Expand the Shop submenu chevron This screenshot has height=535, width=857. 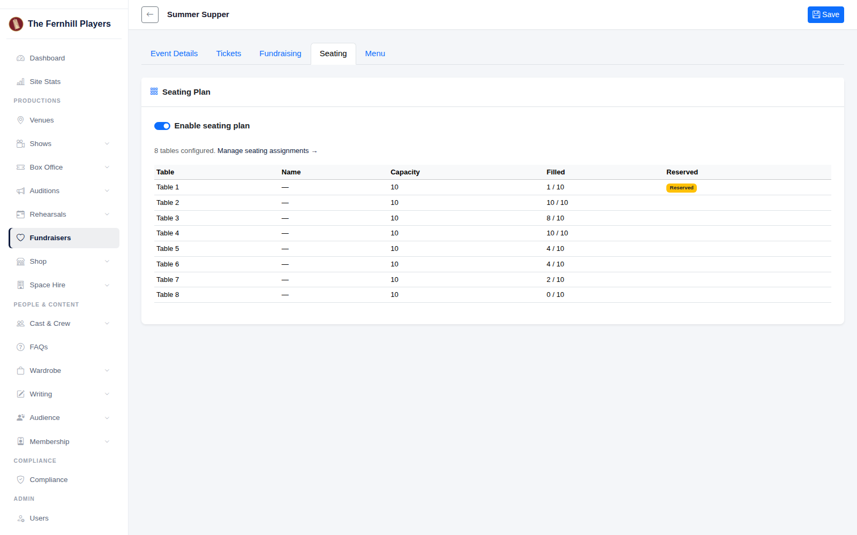(107, 262)
